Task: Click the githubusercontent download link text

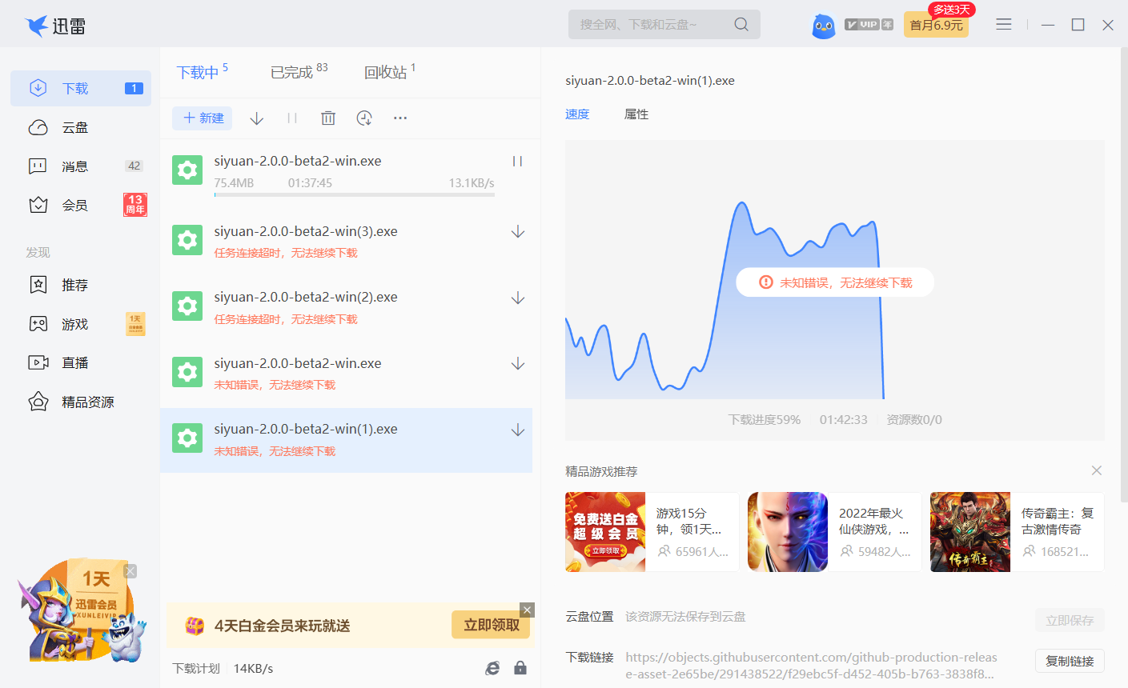Action: (x=811, y=666)
